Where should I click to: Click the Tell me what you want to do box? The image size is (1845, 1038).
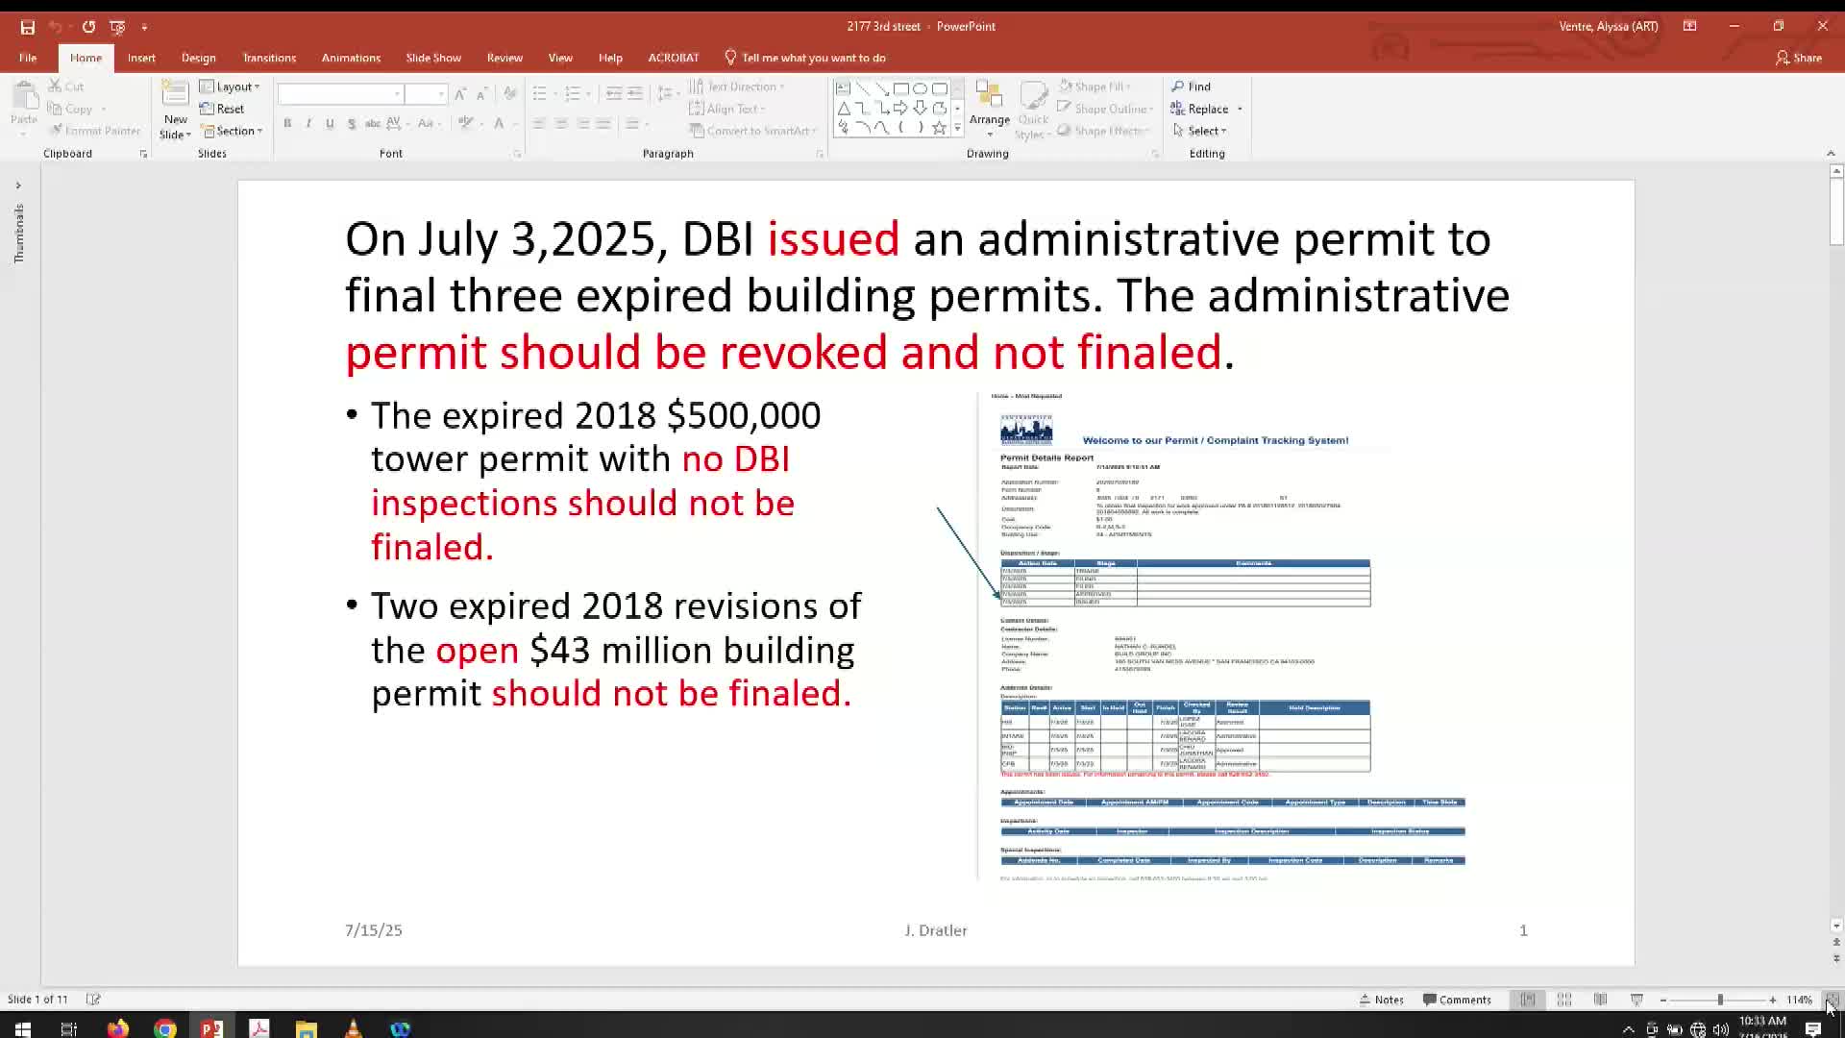click(x=813, y=58)
